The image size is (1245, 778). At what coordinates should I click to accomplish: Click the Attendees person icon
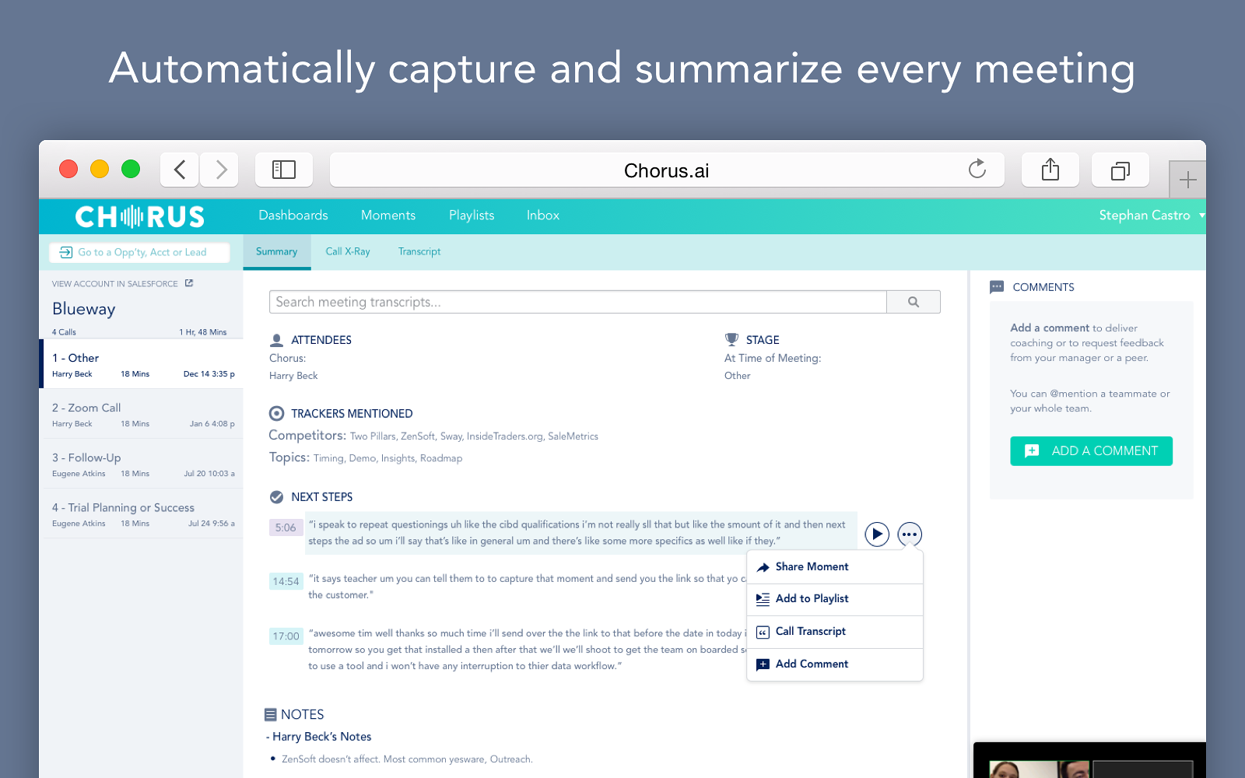tap(276, 340)
